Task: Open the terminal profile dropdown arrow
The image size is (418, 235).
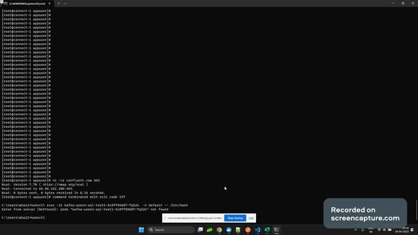Action: coord(65,3)
